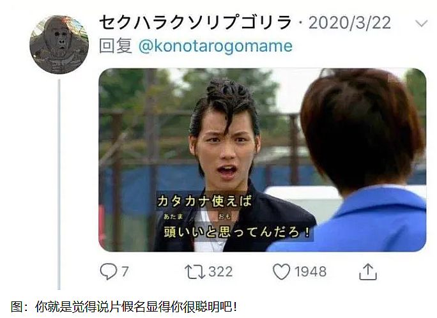Click the Chinese caption below the tweet
The image size is (437, 318).
click(x=125, y=307)
